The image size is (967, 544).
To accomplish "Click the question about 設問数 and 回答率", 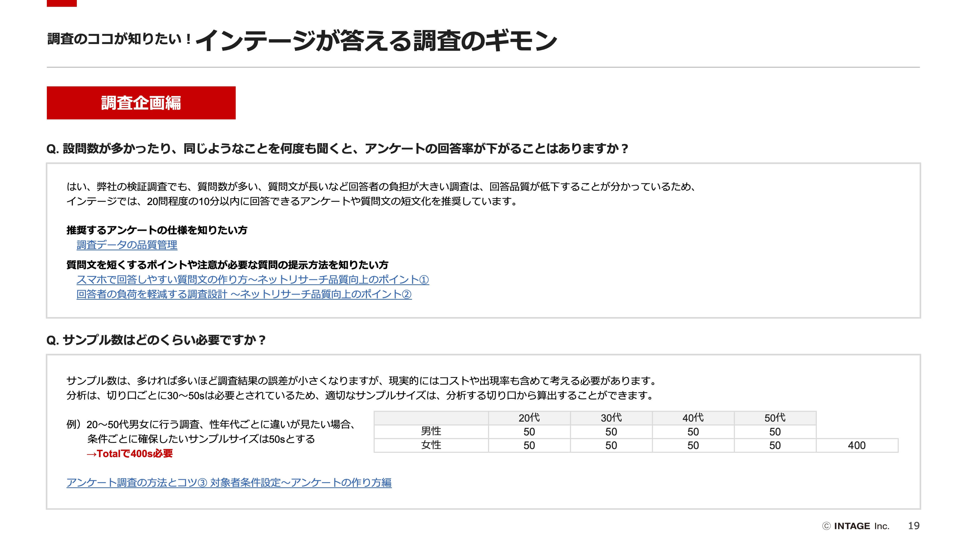I will (x=337, y=149).
